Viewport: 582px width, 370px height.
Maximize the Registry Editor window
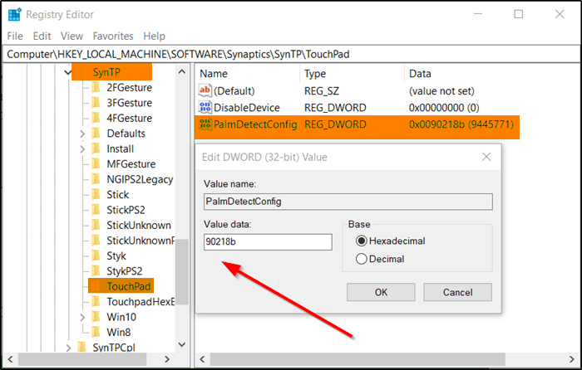click(519, 14)
